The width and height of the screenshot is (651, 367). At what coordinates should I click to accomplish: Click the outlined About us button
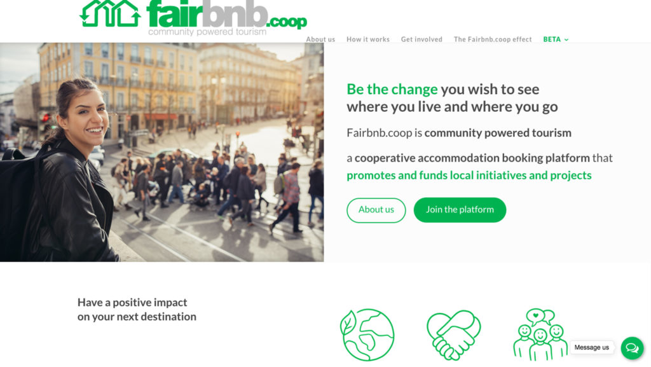pyautogui.click(x=376, y=210)
